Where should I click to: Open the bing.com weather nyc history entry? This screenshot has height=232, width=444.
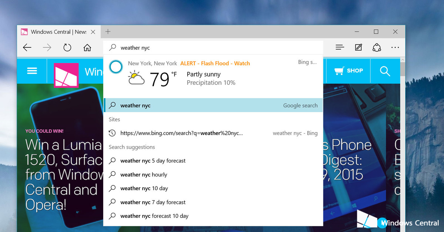pyautogui.click(x=213, y=133)
